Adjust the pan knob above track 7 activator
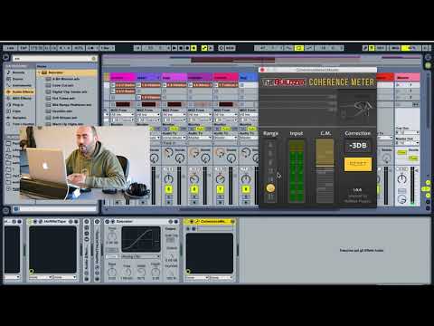434x326 pixels. 220,179
